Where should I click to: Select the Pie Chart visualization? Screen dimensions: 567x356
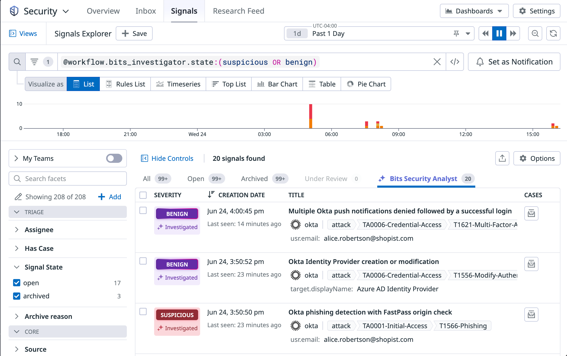point(366,84)
